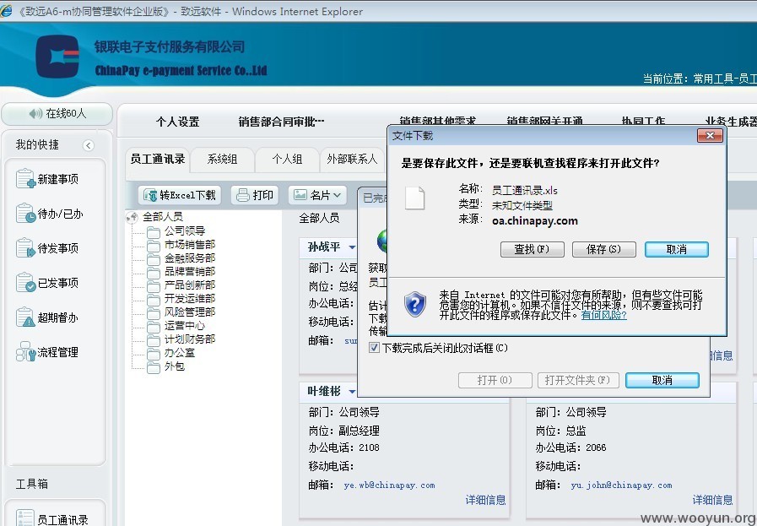757x526 pixels.
Task: Select 风险管理部 folder icon
Action: point(154,313)
